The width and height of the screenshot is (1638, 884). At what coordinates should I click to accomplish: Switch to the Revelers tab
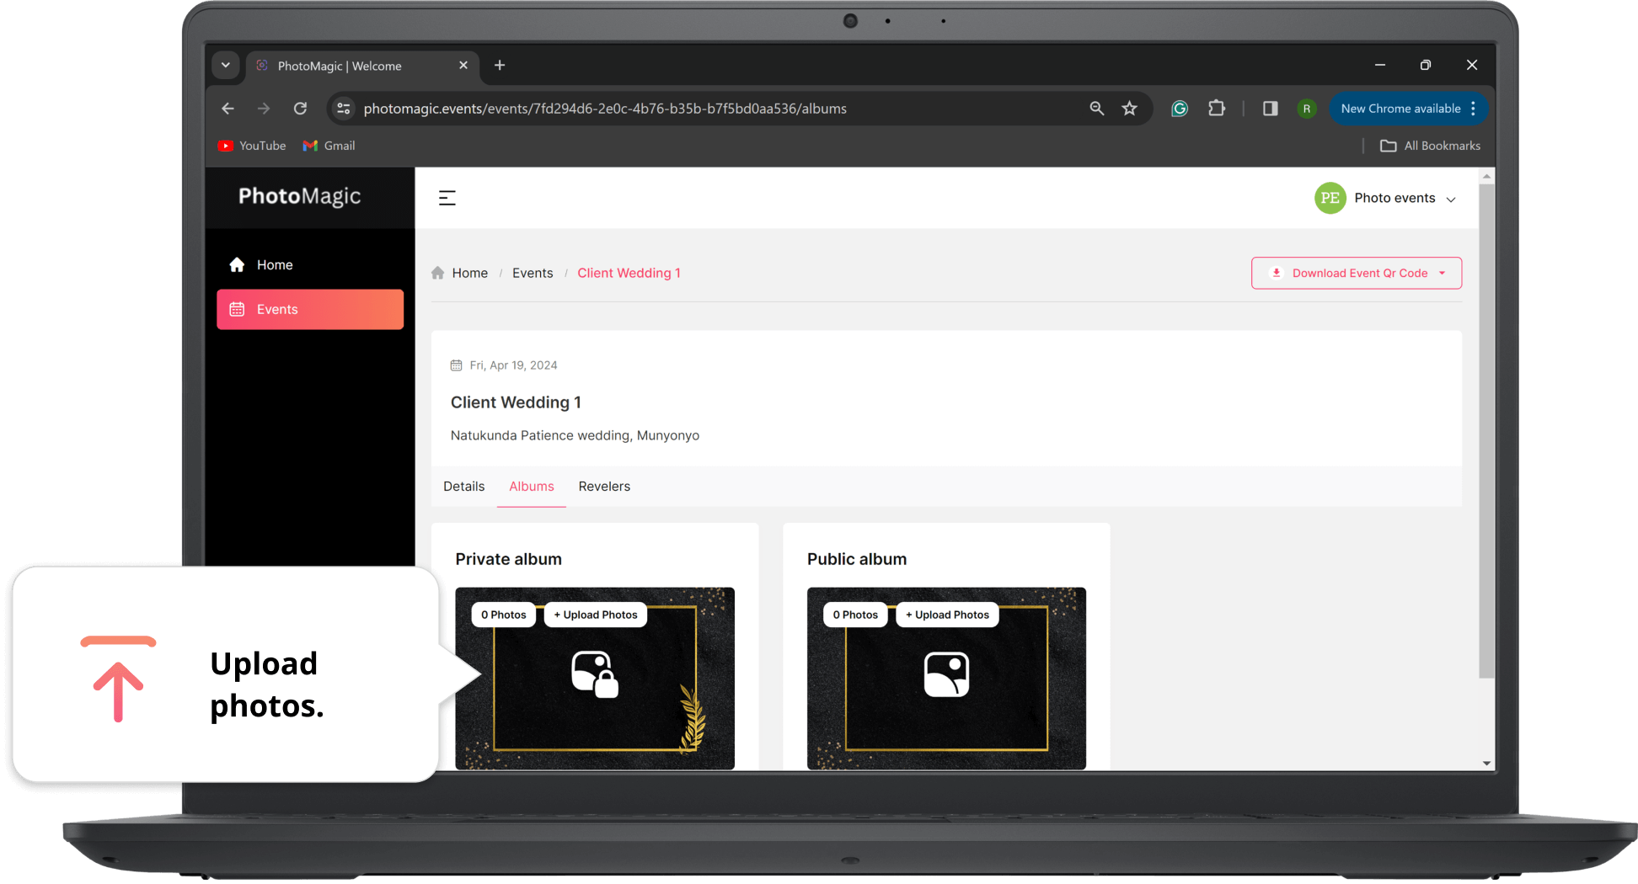tap(604, 487)
